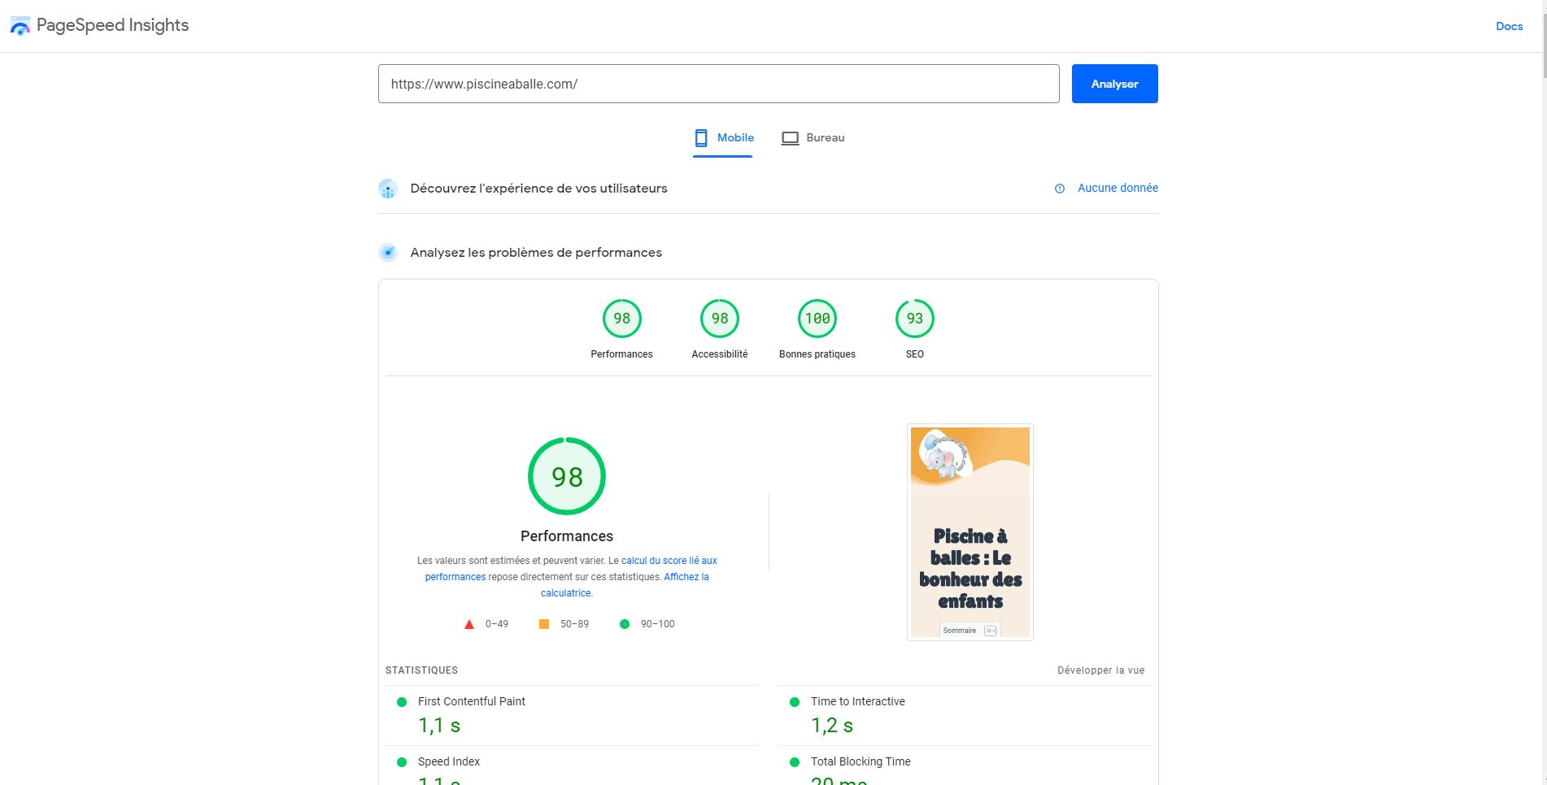Click the user experience section icon

(x=388, y=189)
